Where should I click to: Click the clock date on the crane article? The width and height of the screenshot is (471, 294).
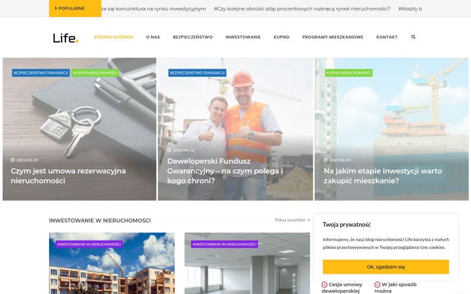click(x=338, y=160)
